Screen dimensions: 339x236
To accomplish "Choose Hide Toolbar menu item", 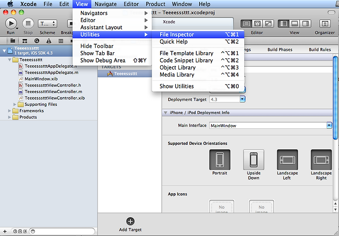I will click(x=112, y=46).
